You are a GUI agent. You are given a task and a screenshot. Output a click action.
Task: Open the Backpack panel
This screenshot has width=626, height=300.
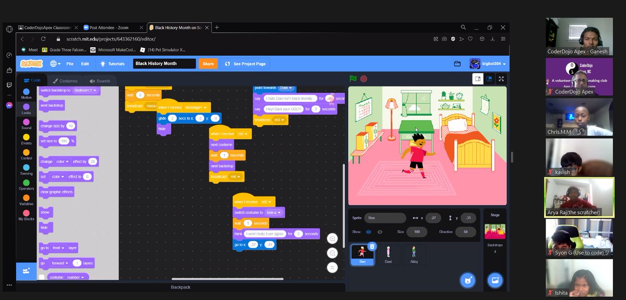(x=181, y=287)
